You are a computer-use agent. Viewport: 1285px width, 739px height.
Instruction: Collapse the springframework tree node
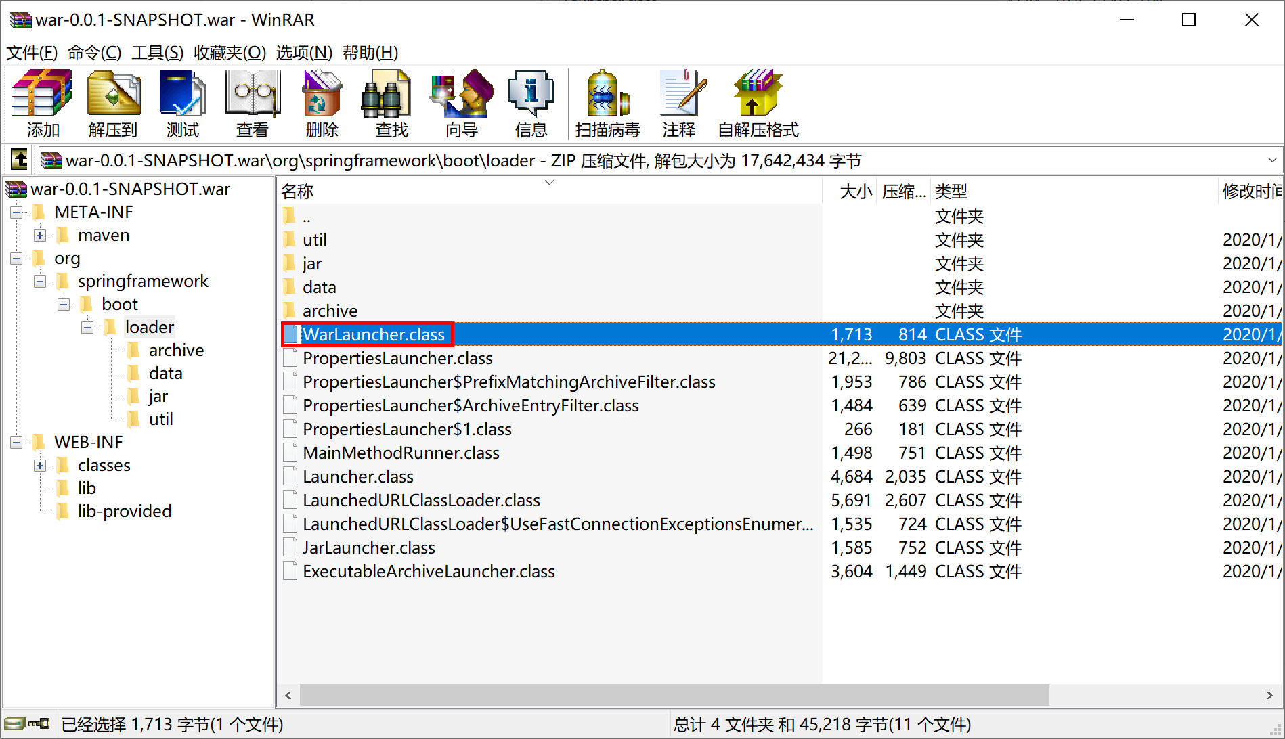[x=40, y=282]
